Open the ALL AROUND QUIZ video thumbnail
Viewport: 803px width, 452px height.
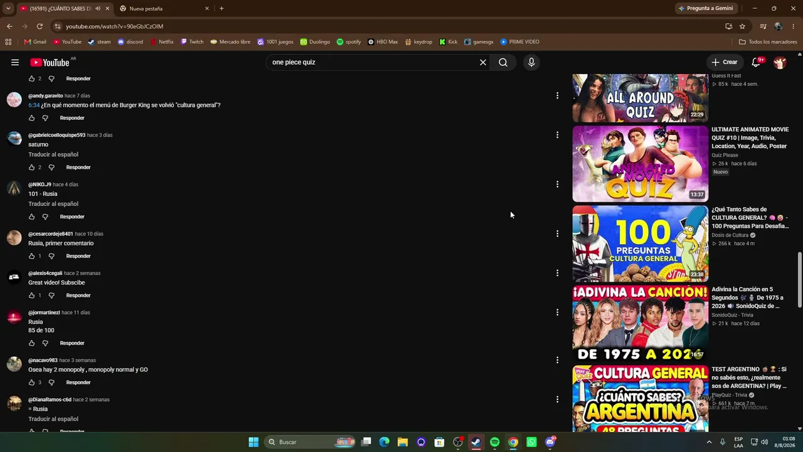[640, 98]
